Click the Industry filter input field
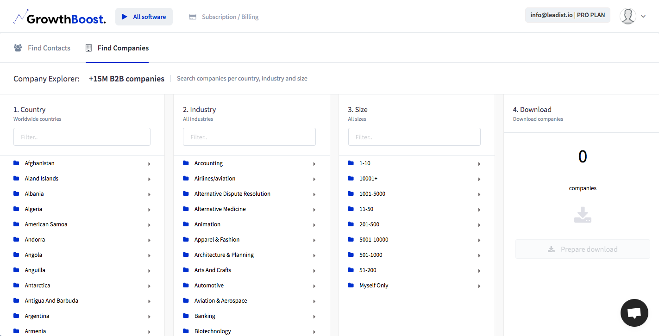 (249, 137)
